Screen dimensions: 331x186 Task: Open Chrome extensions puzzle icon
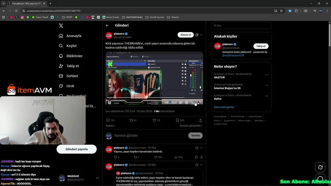click(296, 11)
